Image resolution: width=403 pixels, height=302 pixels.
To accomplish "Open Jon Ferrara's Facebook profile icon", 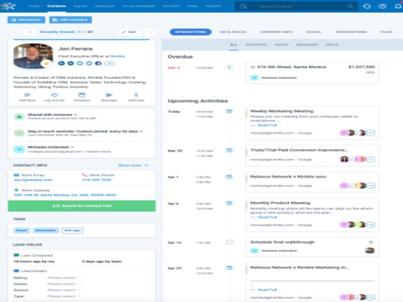I will pyautogui.click(x=98, y=63).
